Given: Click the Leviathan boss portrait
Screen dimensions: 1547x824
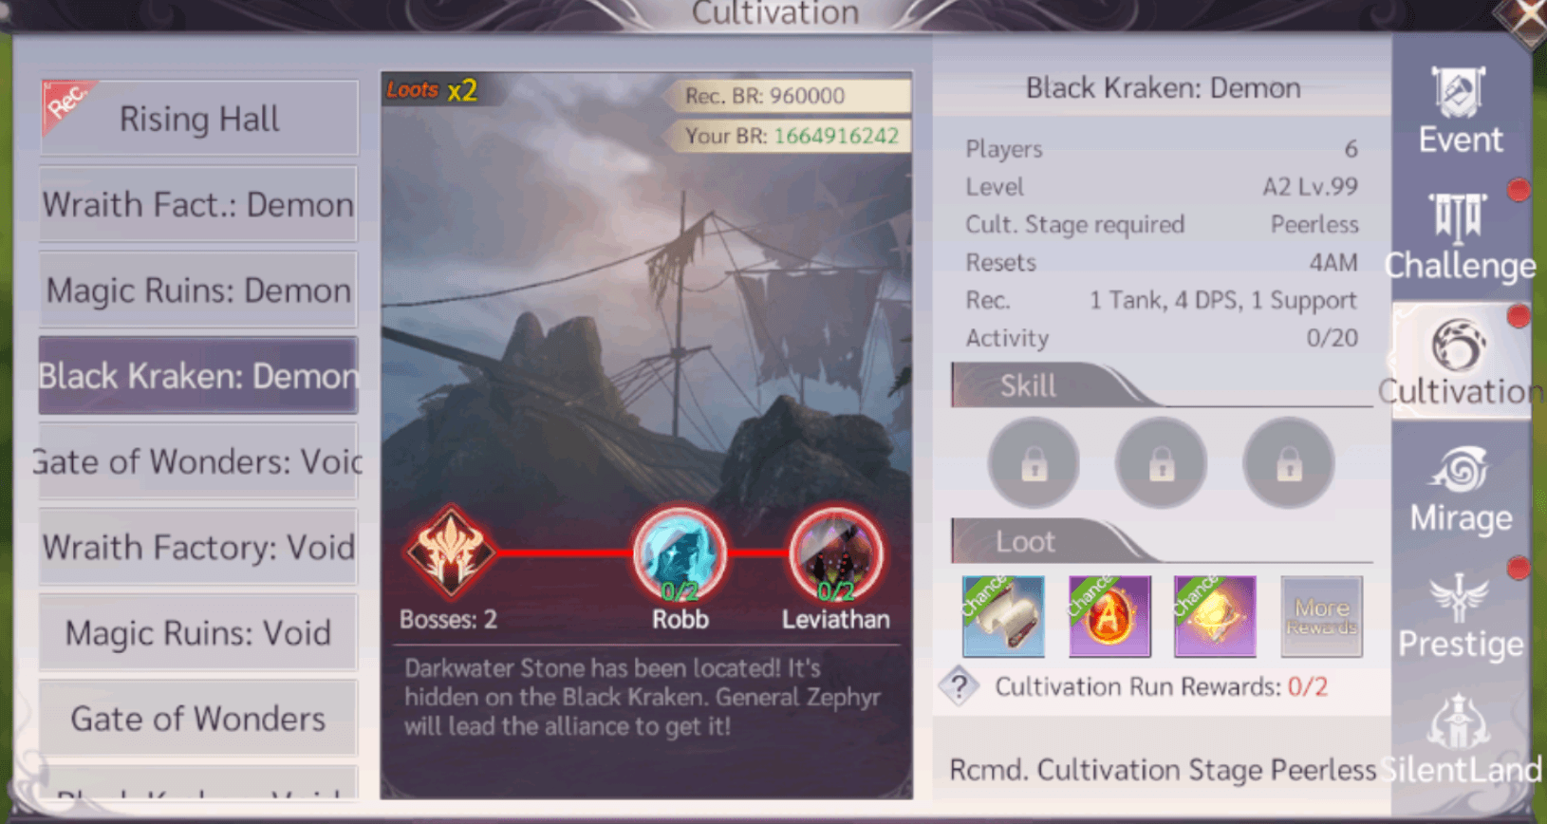Looking at the screenshot, I should (x=835, y=554).
